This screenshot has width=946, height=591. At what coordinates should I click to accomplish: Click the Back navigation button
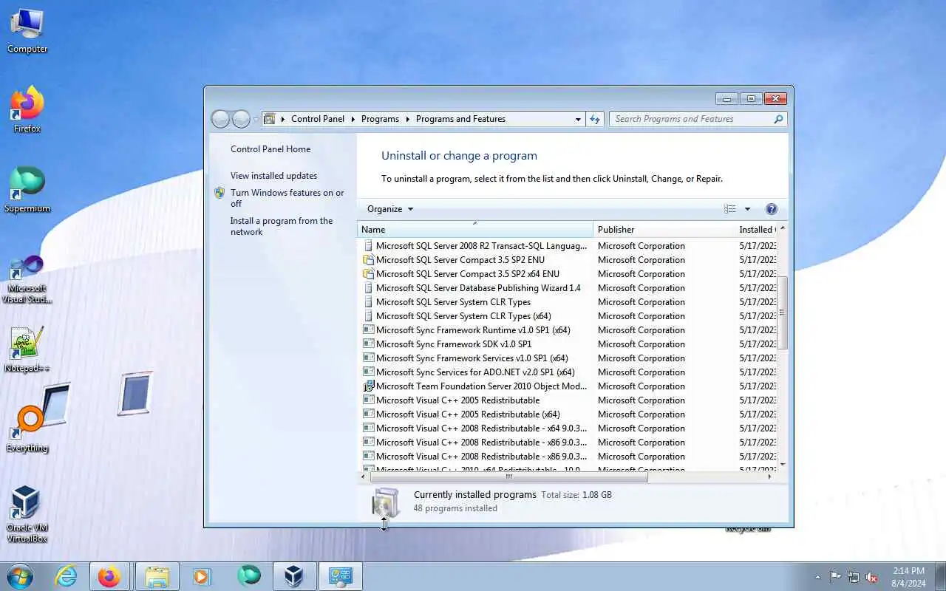(220, 119)
